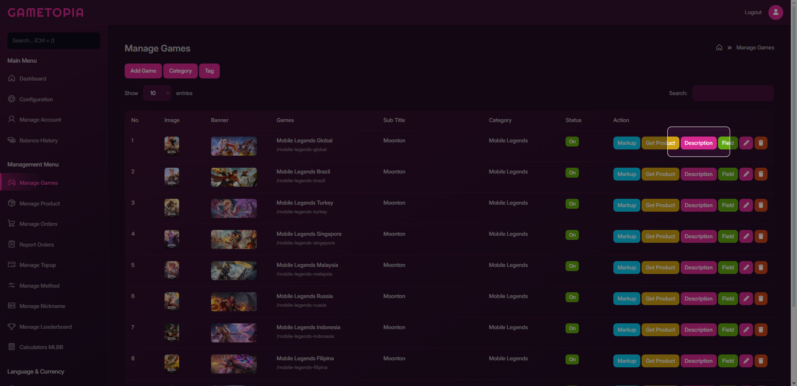Screen dimensions: 797x386
Task: Delete Mobile Legends Filipina with trash icon
Action: click(761, 361)
